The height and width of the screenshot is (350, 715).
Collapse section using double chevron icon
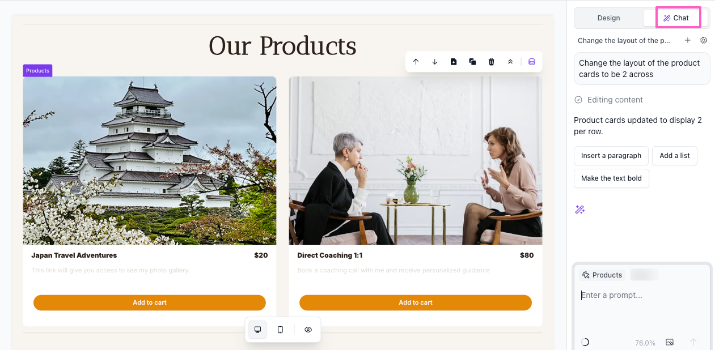(510, 62)
